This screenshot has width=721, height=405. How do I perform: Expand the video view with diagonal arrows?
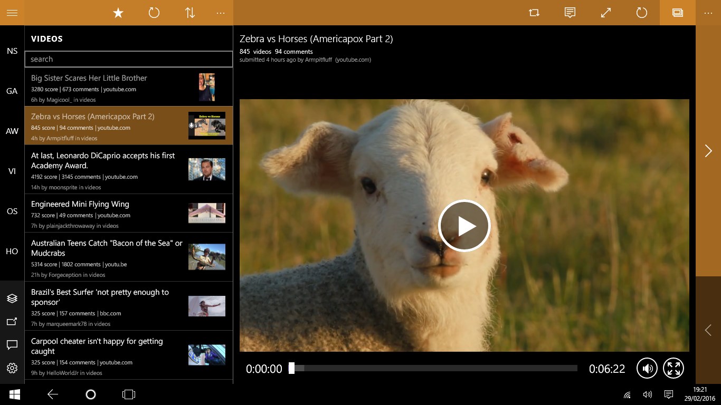(606, 13)
